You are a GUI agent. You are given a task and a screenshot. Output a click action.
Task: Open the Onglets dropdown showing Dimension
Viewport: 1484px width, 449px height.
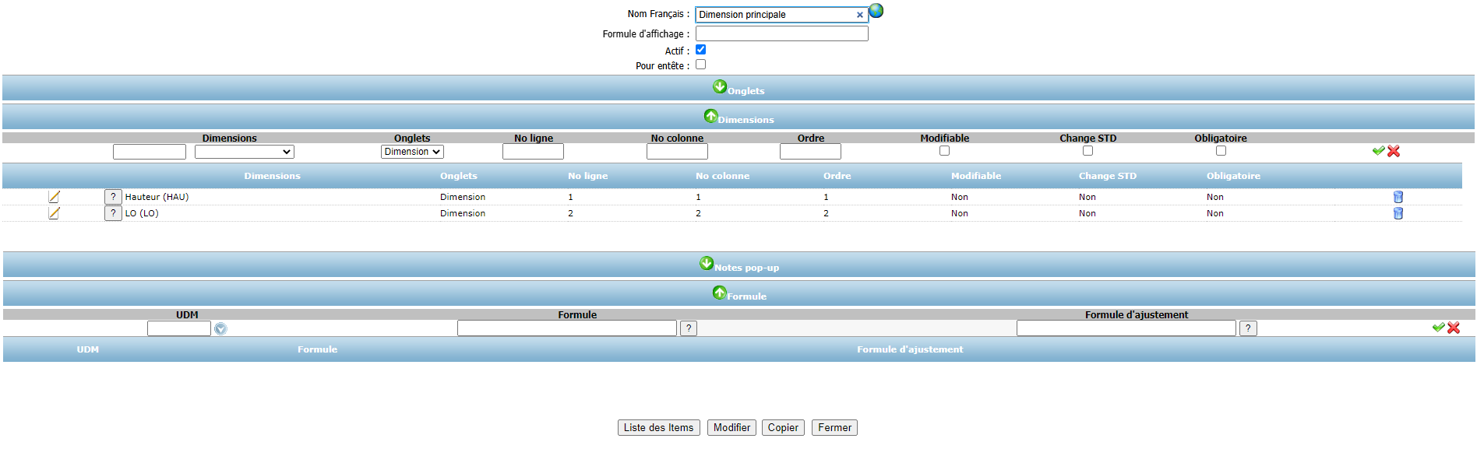(412, 152)
